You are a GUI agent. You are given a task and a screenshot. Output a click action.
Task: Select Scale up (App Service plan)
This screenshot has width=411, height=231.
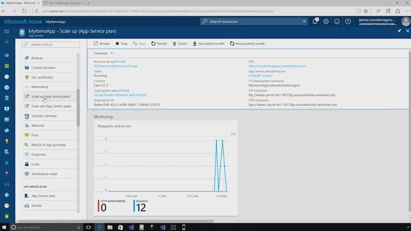50,96
